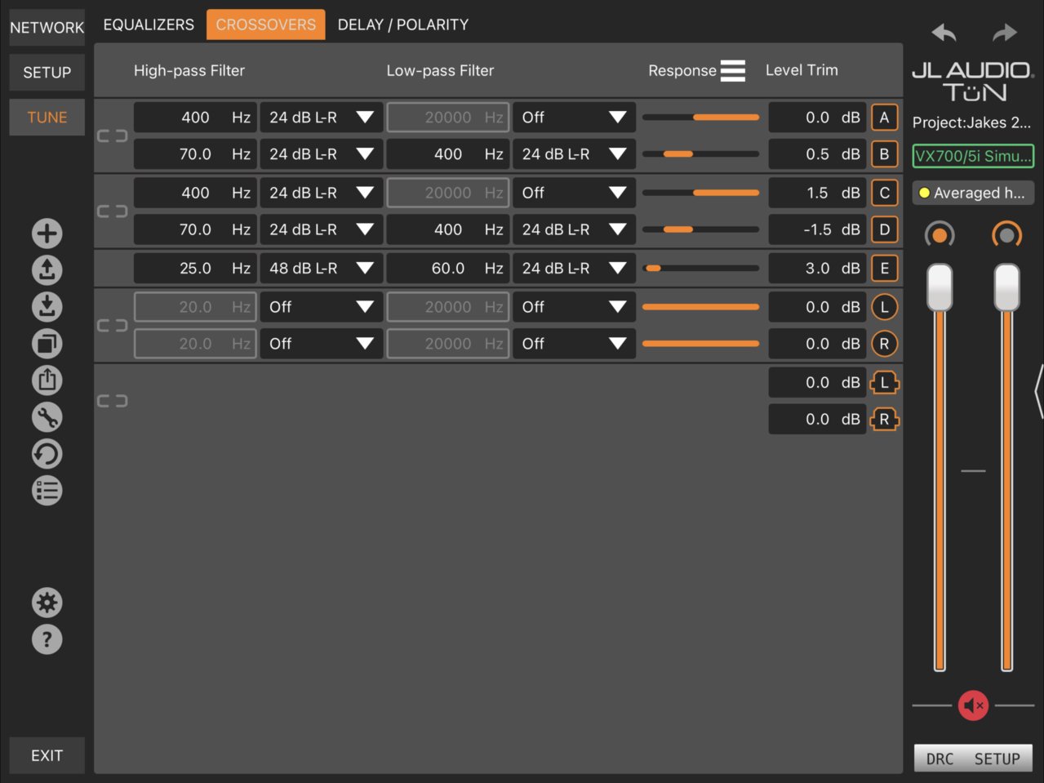Toggle link for channels A and B
Screen dimensions: 1044x783
click(x=112, y=136)
